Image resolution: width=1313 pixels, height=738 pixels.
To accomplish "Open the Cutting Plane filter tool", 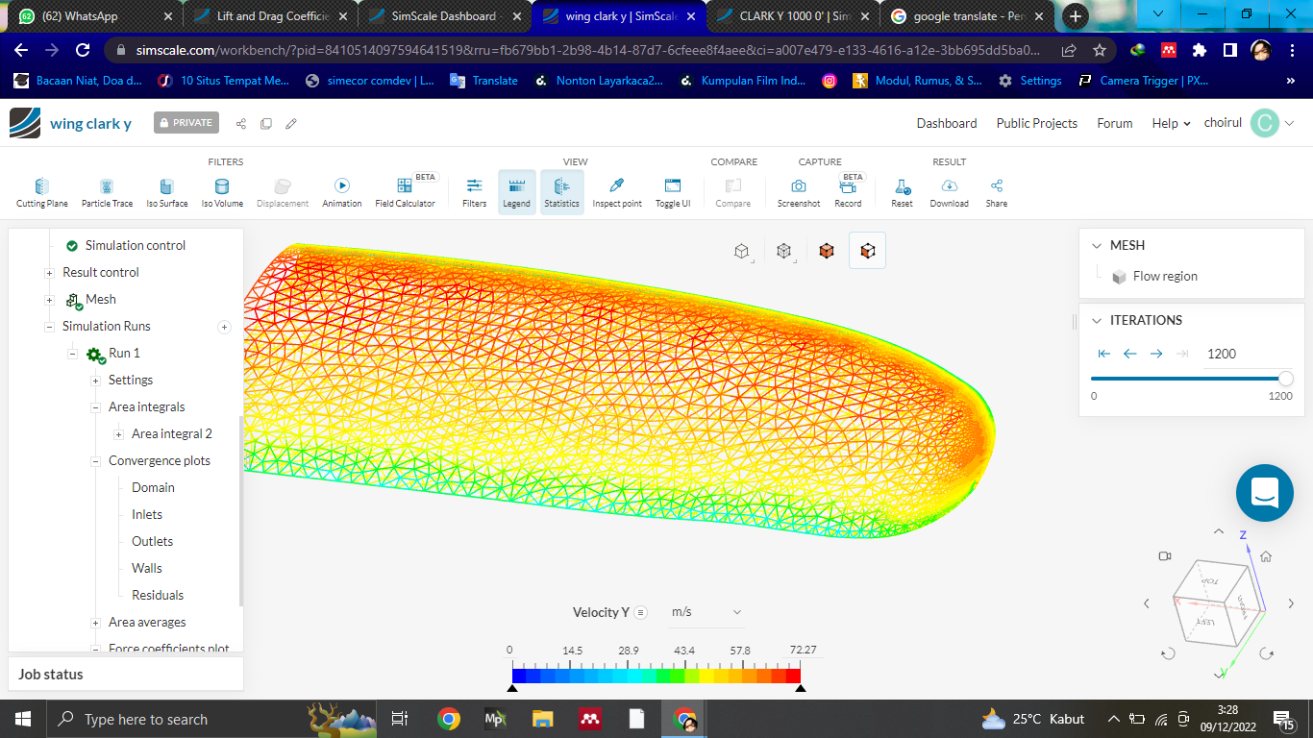I will 42,192.
